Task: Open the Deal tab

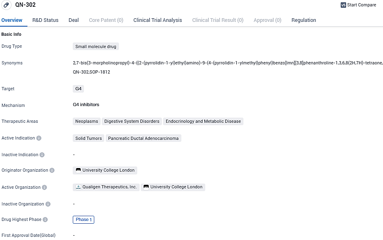Action: tap(74, 20)
